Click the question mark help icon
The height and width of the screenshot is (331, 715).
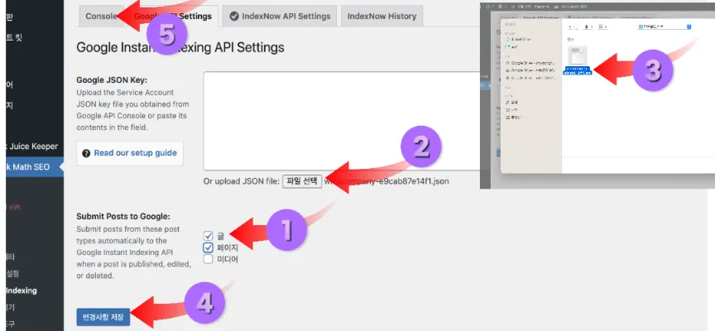tap(86, 153)
